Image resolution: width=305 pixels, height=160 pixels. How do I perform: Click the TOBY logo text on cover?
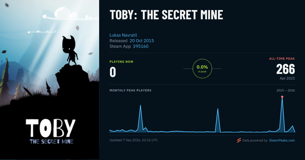point(51,128)
